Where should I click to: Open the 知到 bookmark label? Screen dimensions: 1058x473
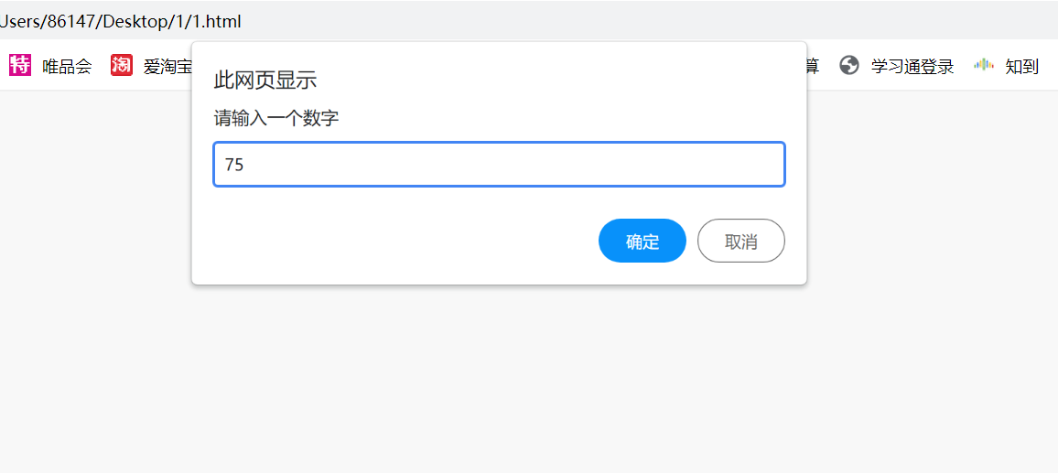1021,66
